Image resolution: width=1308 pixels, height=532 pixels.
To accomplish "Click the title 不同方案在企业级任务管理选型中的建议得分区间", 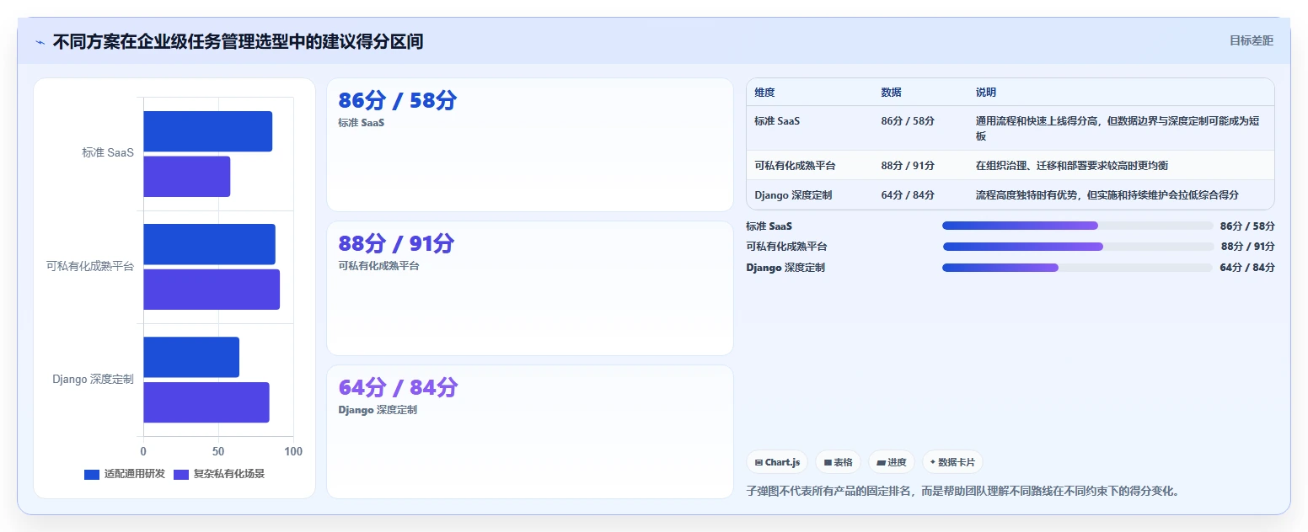I will click(238, 41).
